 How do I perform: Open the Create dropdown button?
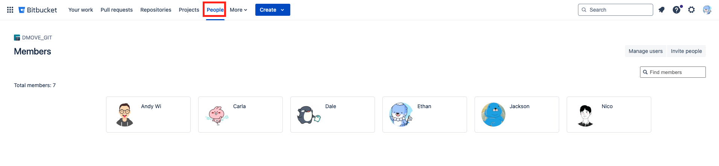click(272, 10)
